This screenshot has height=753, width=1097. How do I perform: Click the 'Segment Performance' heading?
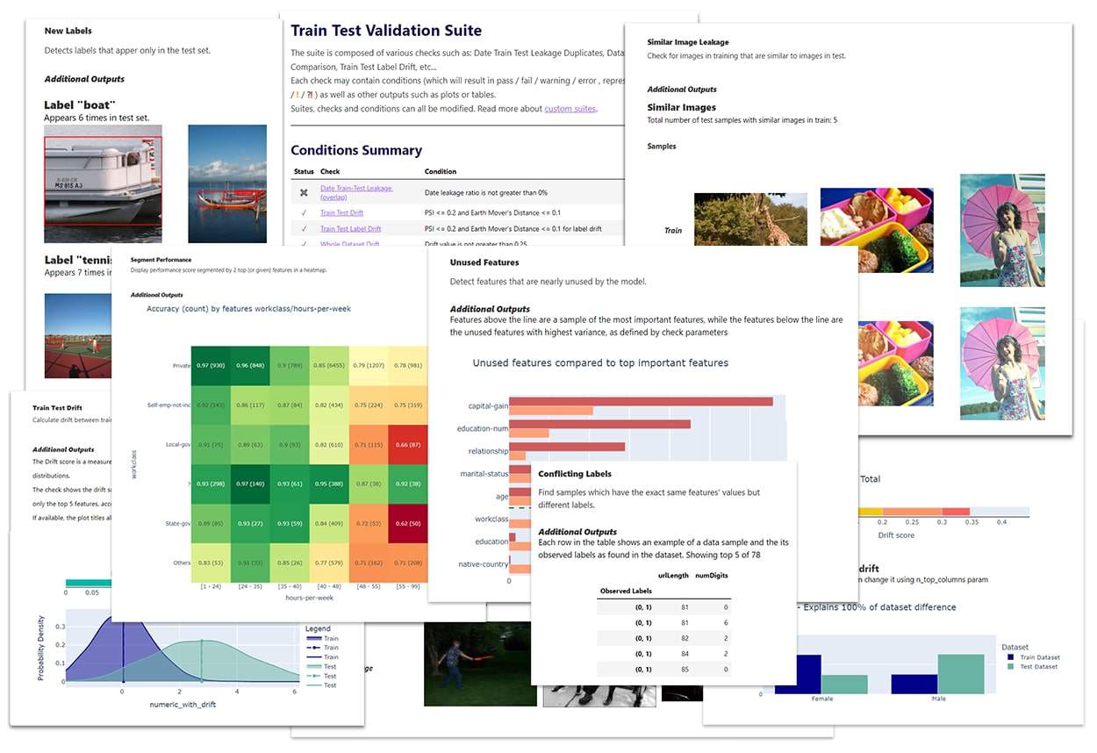point(161,260)
